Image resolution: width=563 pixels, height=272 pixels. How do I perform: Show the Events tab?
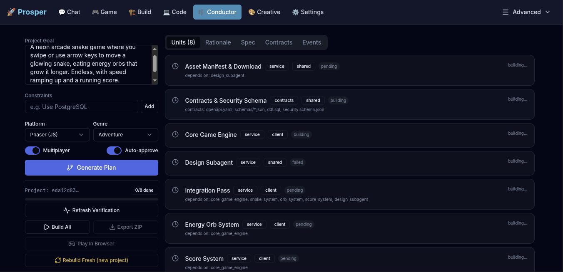(x=312, y=42)
